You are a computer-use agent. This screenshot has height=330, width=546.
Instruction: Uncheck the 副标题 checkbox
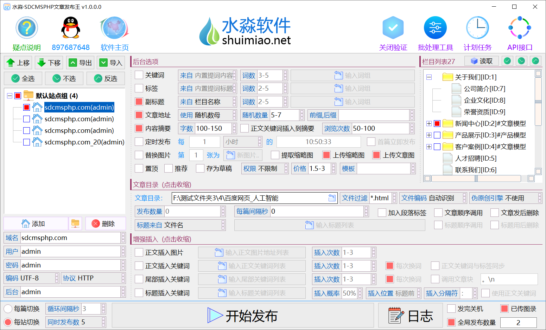[139, 102]
